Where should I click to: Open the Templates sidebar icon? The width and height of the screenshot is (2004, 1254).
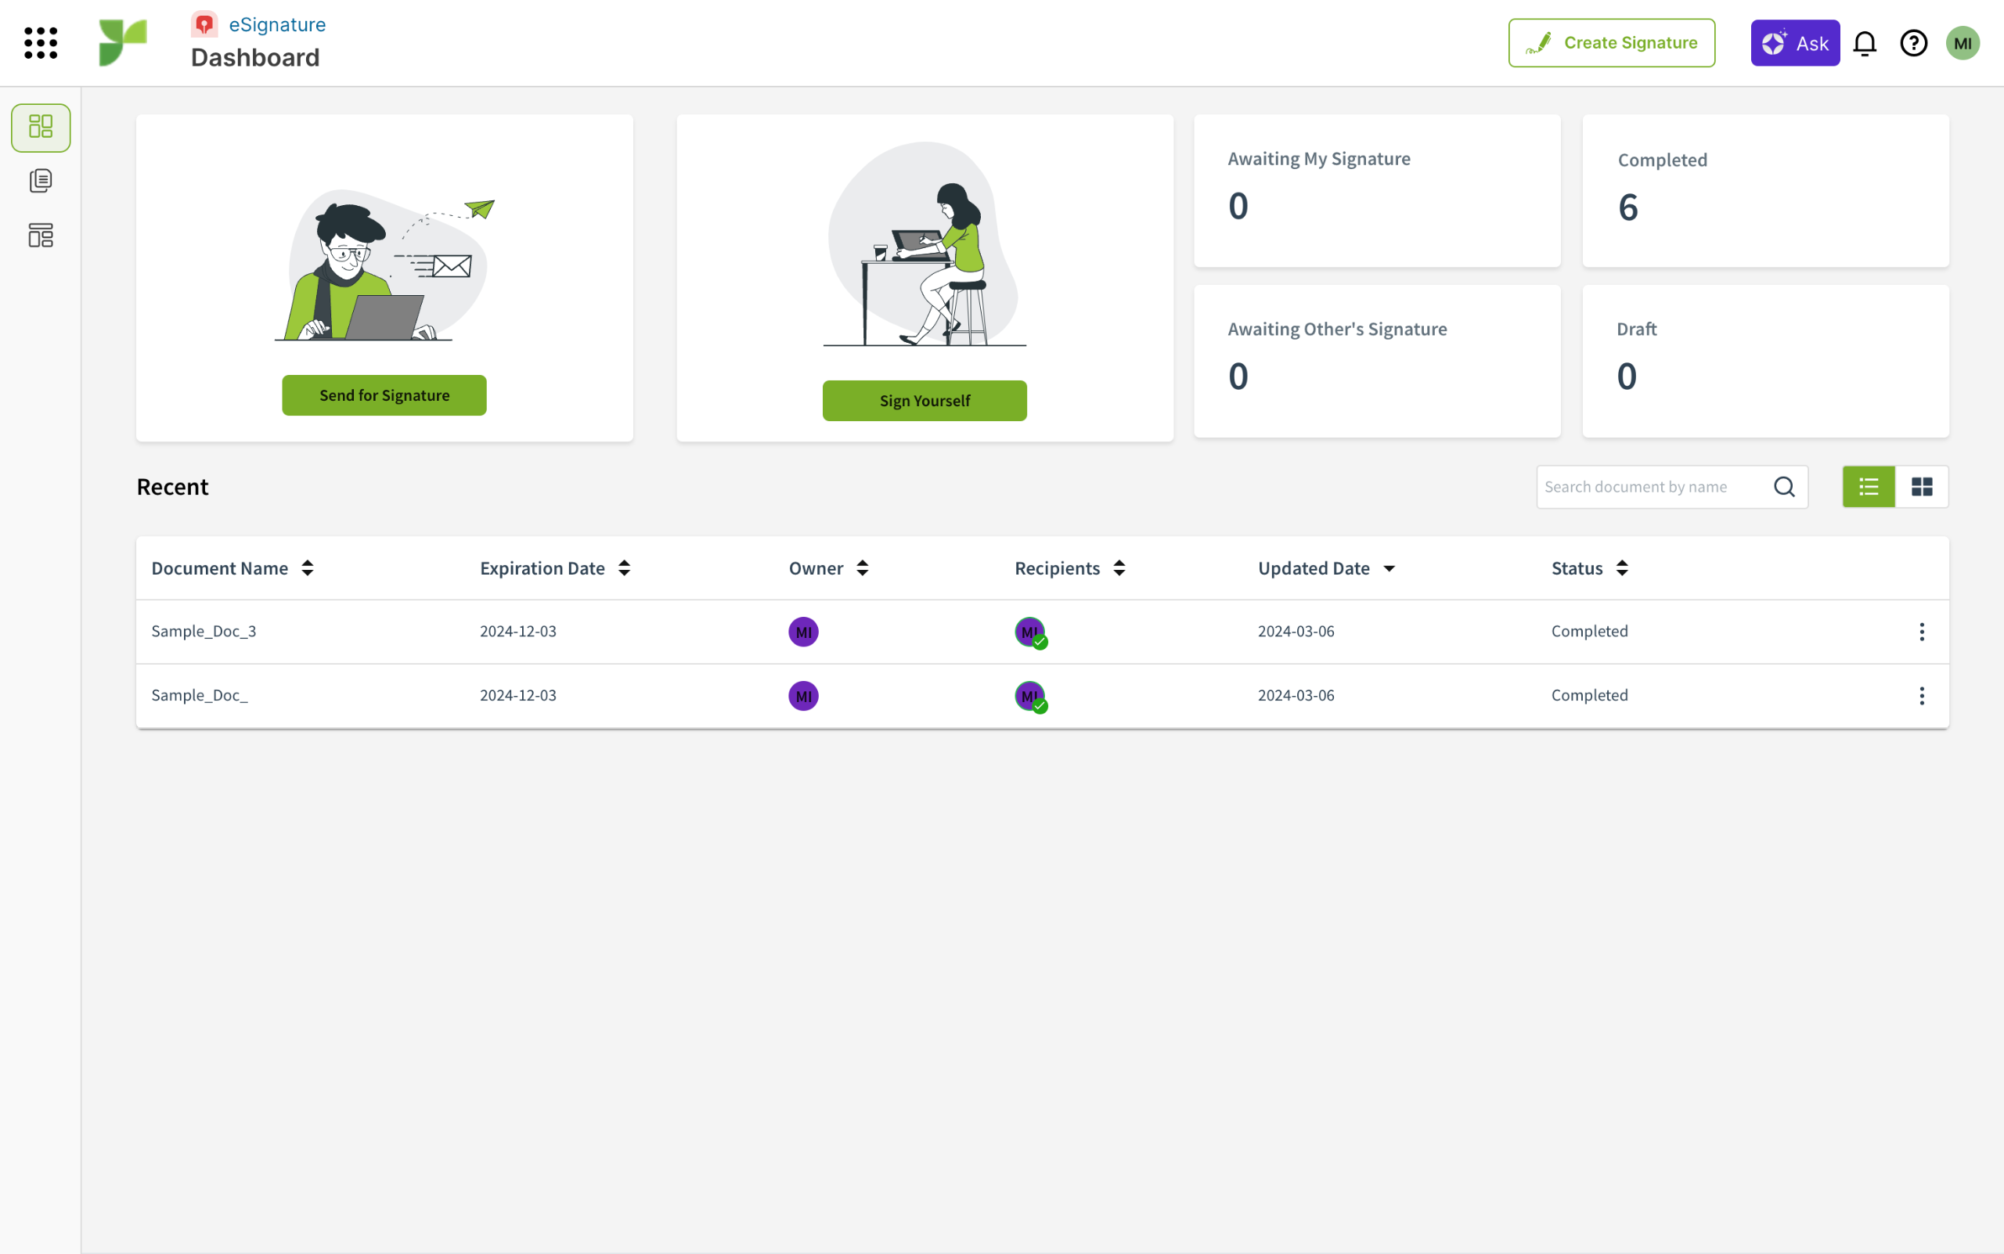pyautogui.click(x=41, y=236)
